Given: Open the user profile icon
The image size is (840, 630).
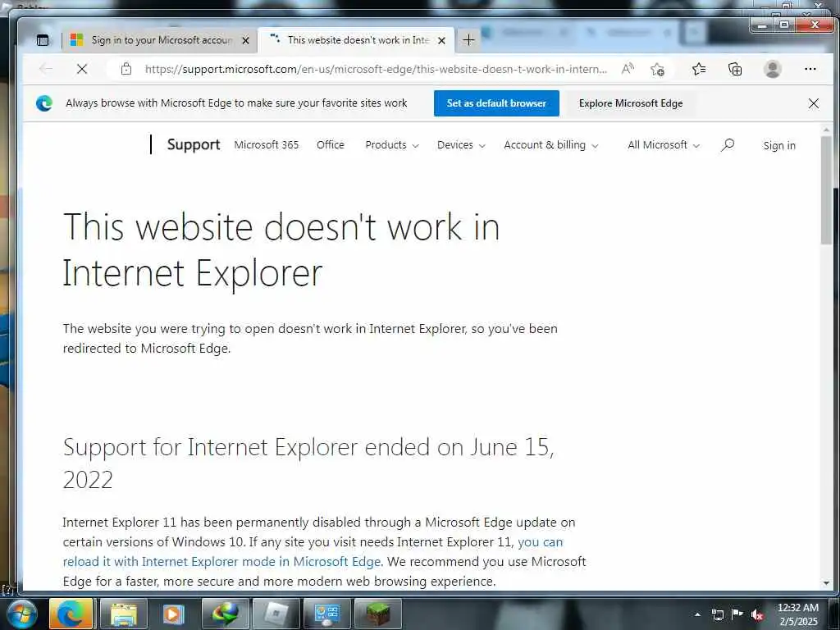Looking at the screenshot, I should (772, 69).
